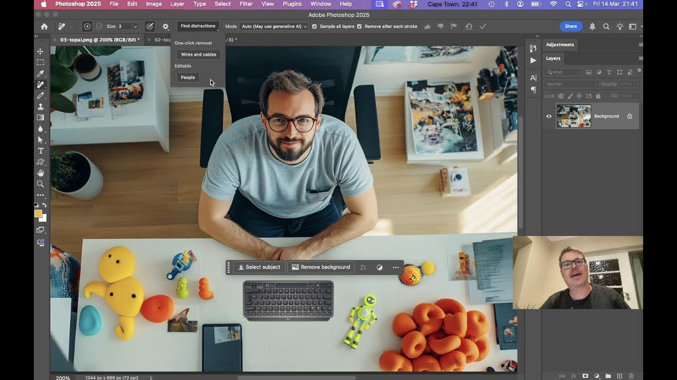677x380 pixels.
Task: Hide the Background layer eye icon
Action: pos(548,117)
